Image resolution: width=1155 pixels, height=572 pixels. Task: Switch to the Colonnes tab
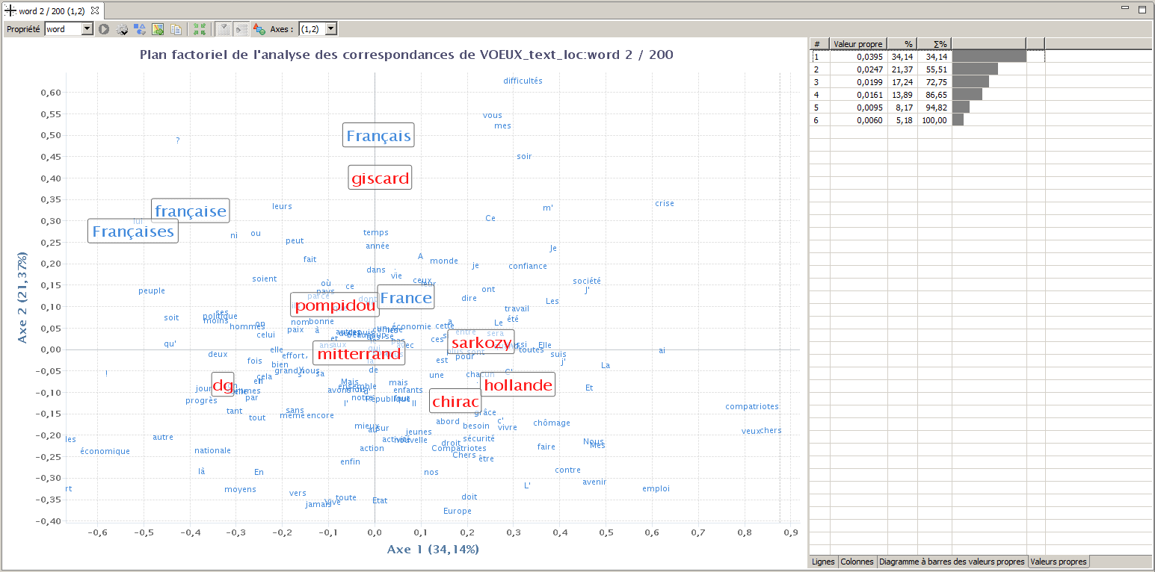(857, 562)
